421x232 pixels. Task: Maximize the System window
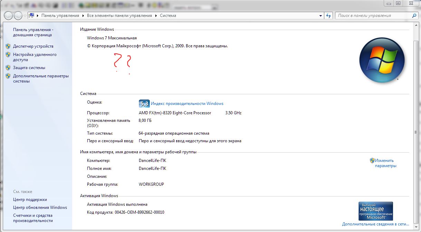[x=398, y=3]
